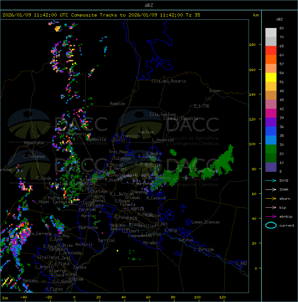Image resolution: width=298 pixels, height=302 pixels.
Task: Click legend label 'current'
Action: click(287, 226)
